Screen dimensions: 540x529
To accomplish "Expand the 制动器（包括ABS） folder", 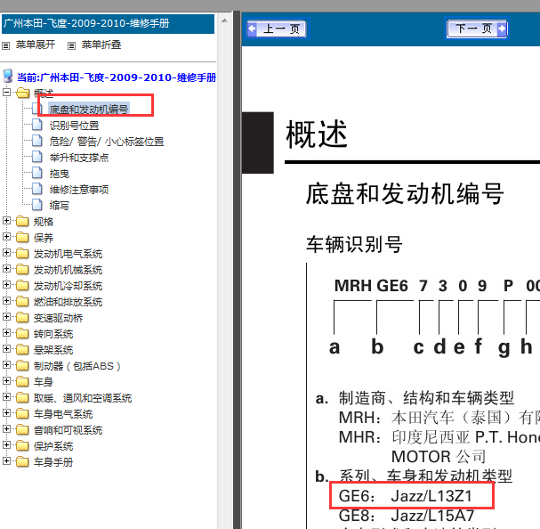I will (6, 364).
